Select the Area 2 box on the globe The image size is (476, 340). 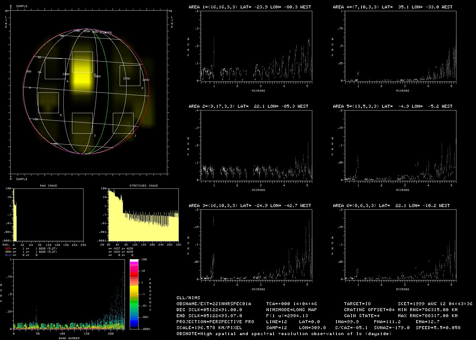pyautogui.click(x=130, y=76)
